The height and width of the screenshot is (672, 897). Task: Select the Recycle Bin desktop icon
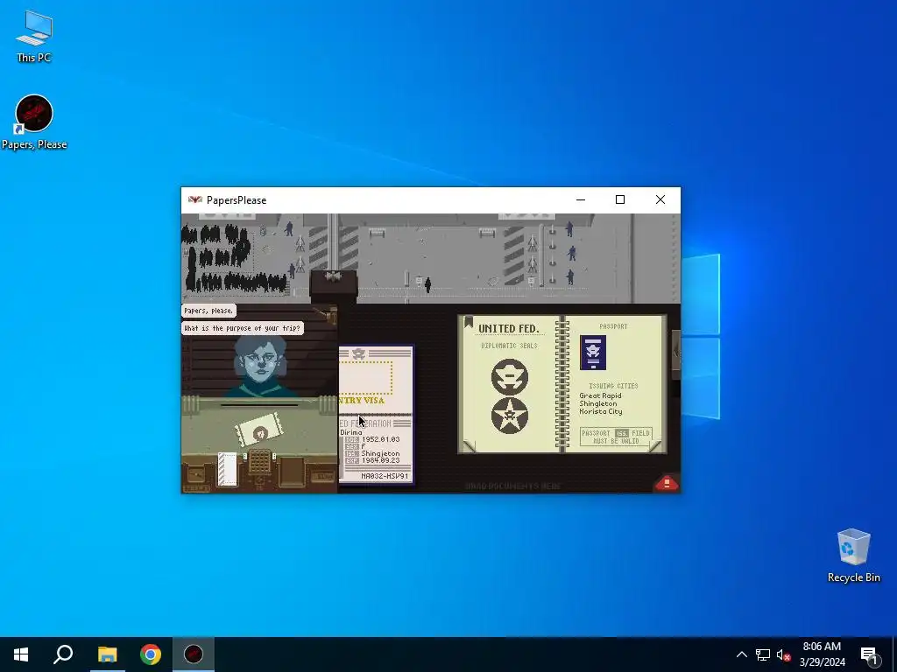tap(853, 555)
